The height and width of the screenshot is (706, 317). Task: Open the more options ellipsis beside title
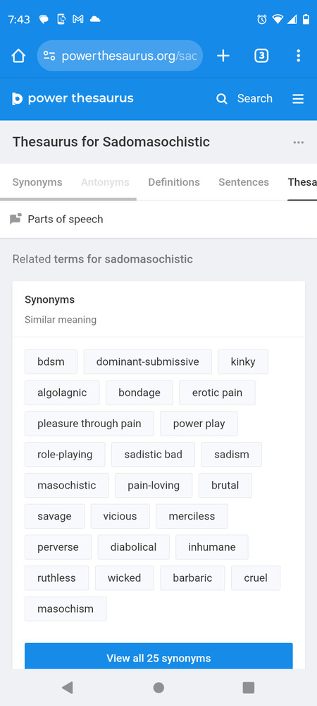(299, 143)
